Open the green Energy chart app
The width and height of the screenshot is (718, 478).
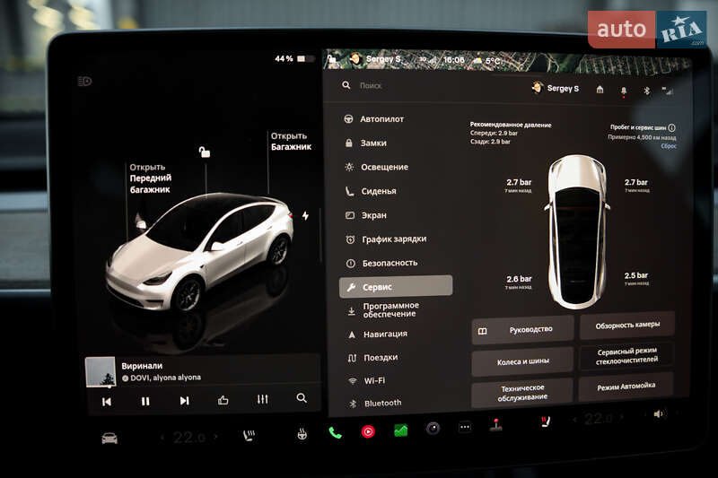coord(400,430)
